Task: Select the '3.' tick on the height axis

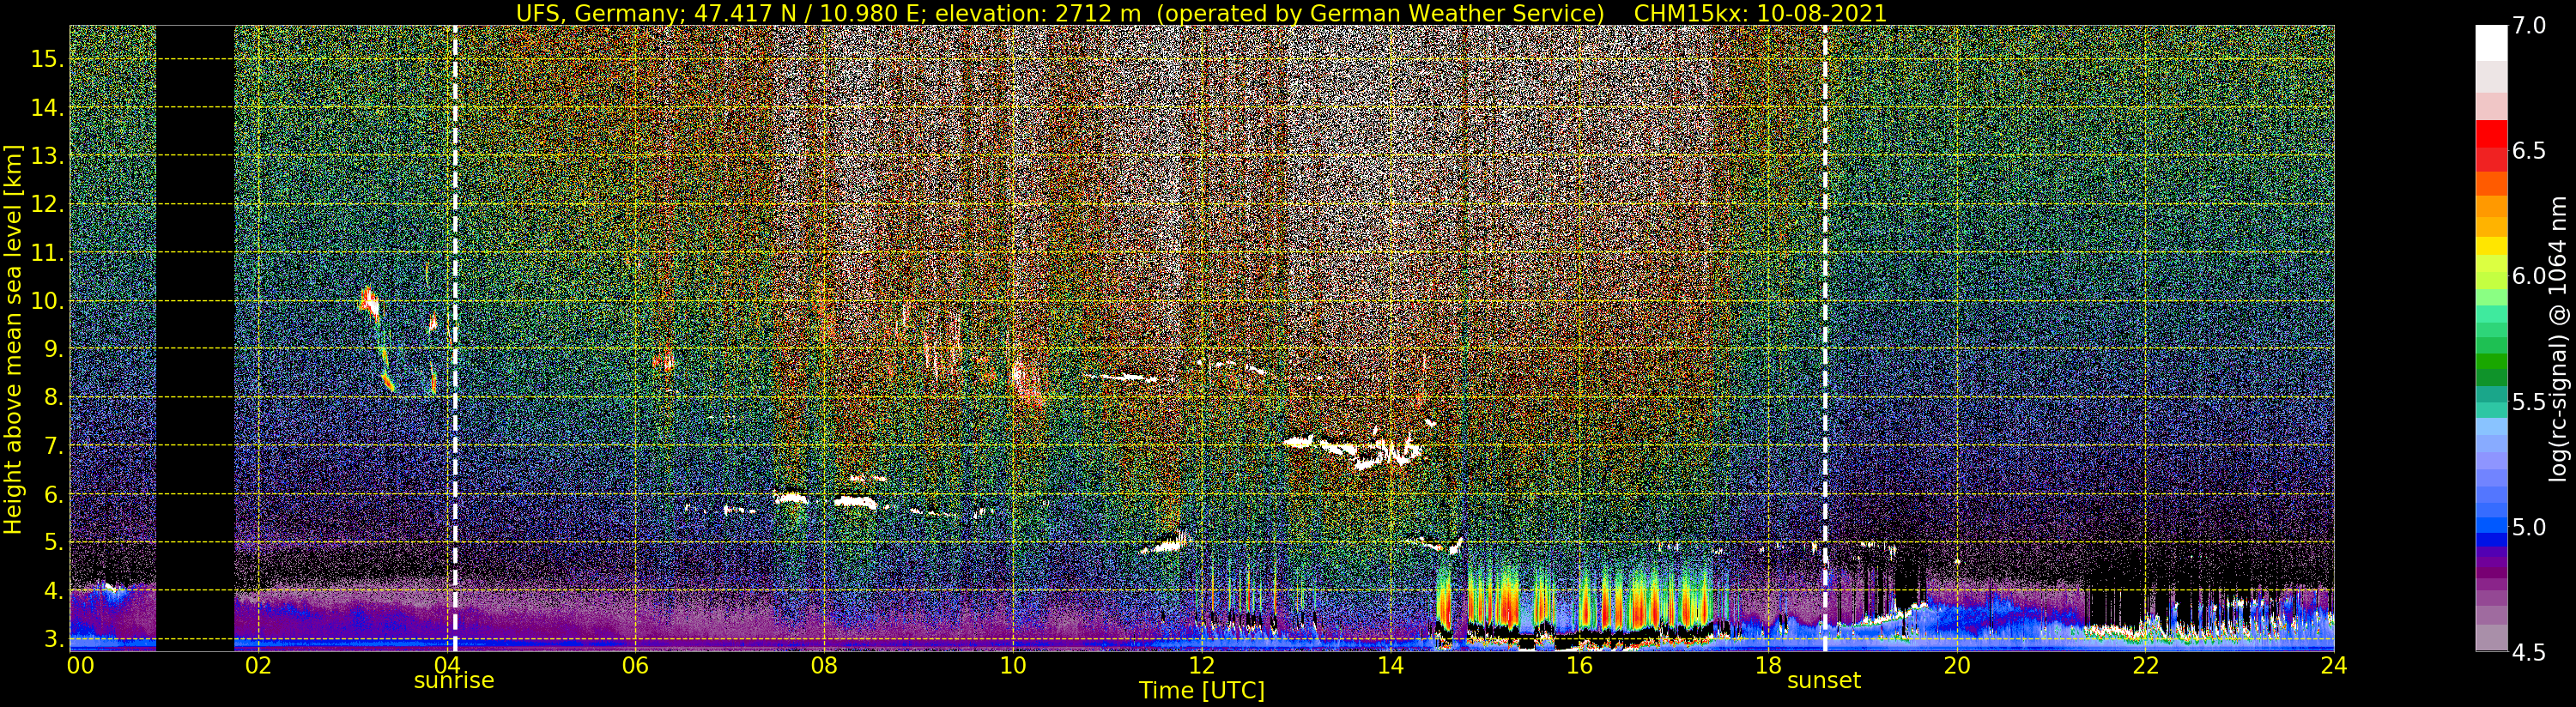Action: [x=53, y=638]
